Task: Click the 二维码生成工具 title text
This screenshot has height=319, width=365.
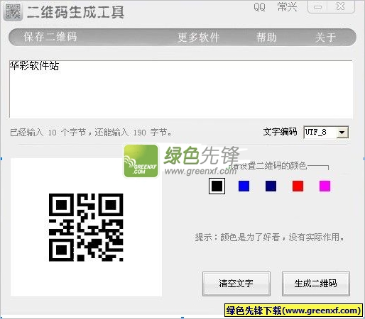Action: [75, 12]
